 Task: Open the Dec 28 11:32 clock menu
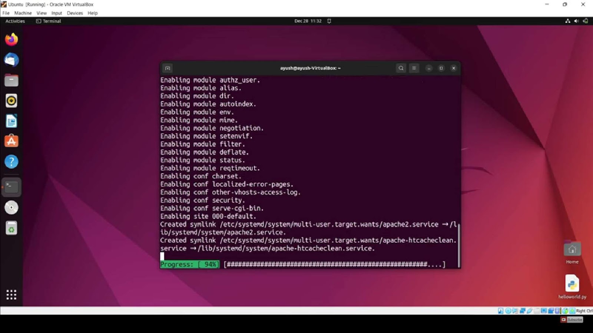tap(308, 21)
